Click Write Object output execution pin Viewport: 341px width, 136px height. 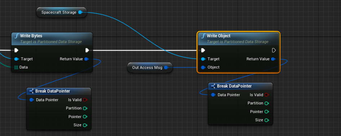pyautogui.click(x=274, y=50)
